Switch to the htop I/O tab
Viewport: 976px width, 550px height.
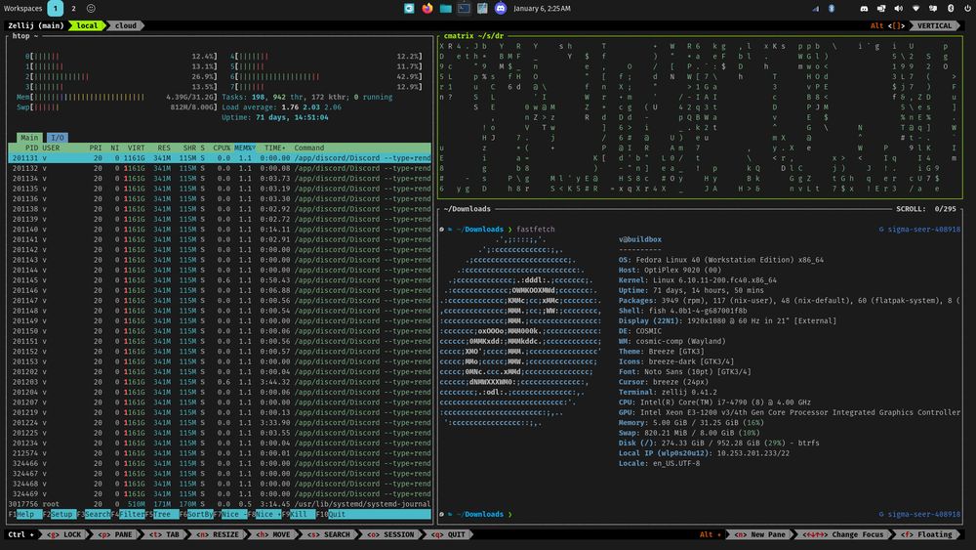(x=58, y=138)
